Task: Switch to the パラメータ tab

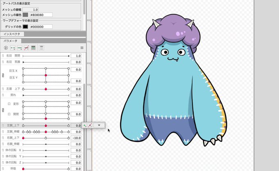Action: point(11,41)
